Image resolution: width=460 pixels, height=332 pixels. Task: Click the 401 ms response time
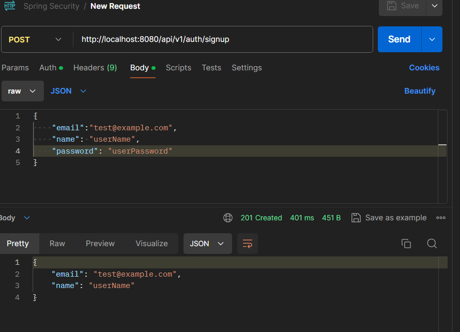(x=302, y=218)
